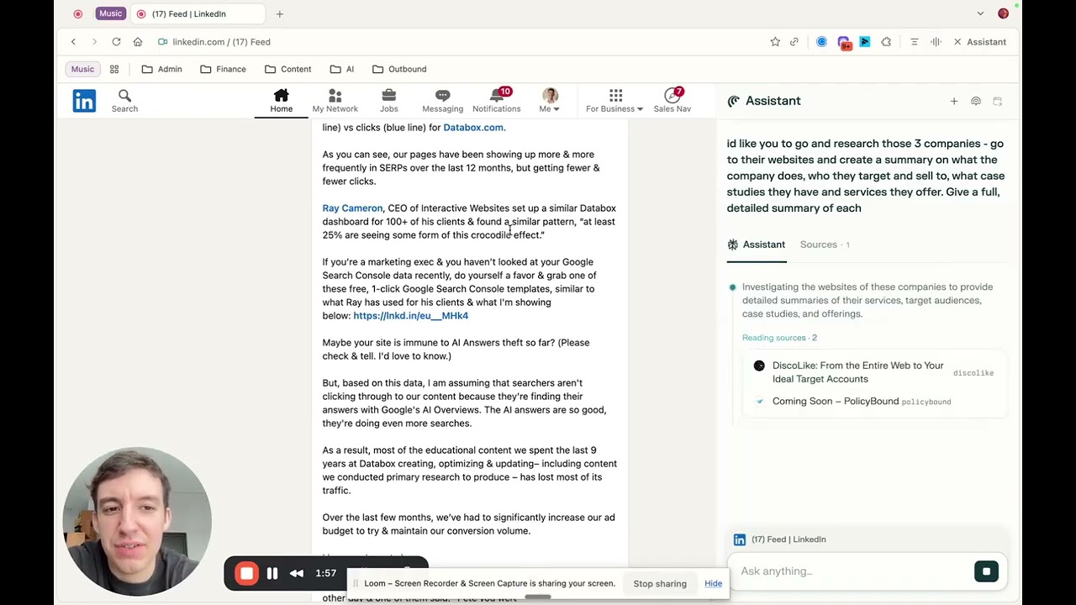Click the red record dot pinned tab

pyautogui.click(x=78, y=13)
